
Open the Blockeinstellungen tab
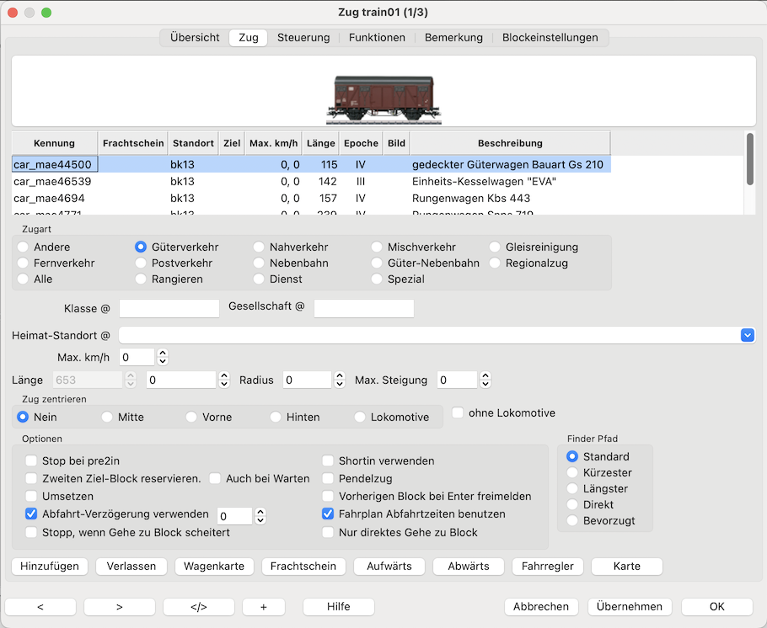coord(550,38)
